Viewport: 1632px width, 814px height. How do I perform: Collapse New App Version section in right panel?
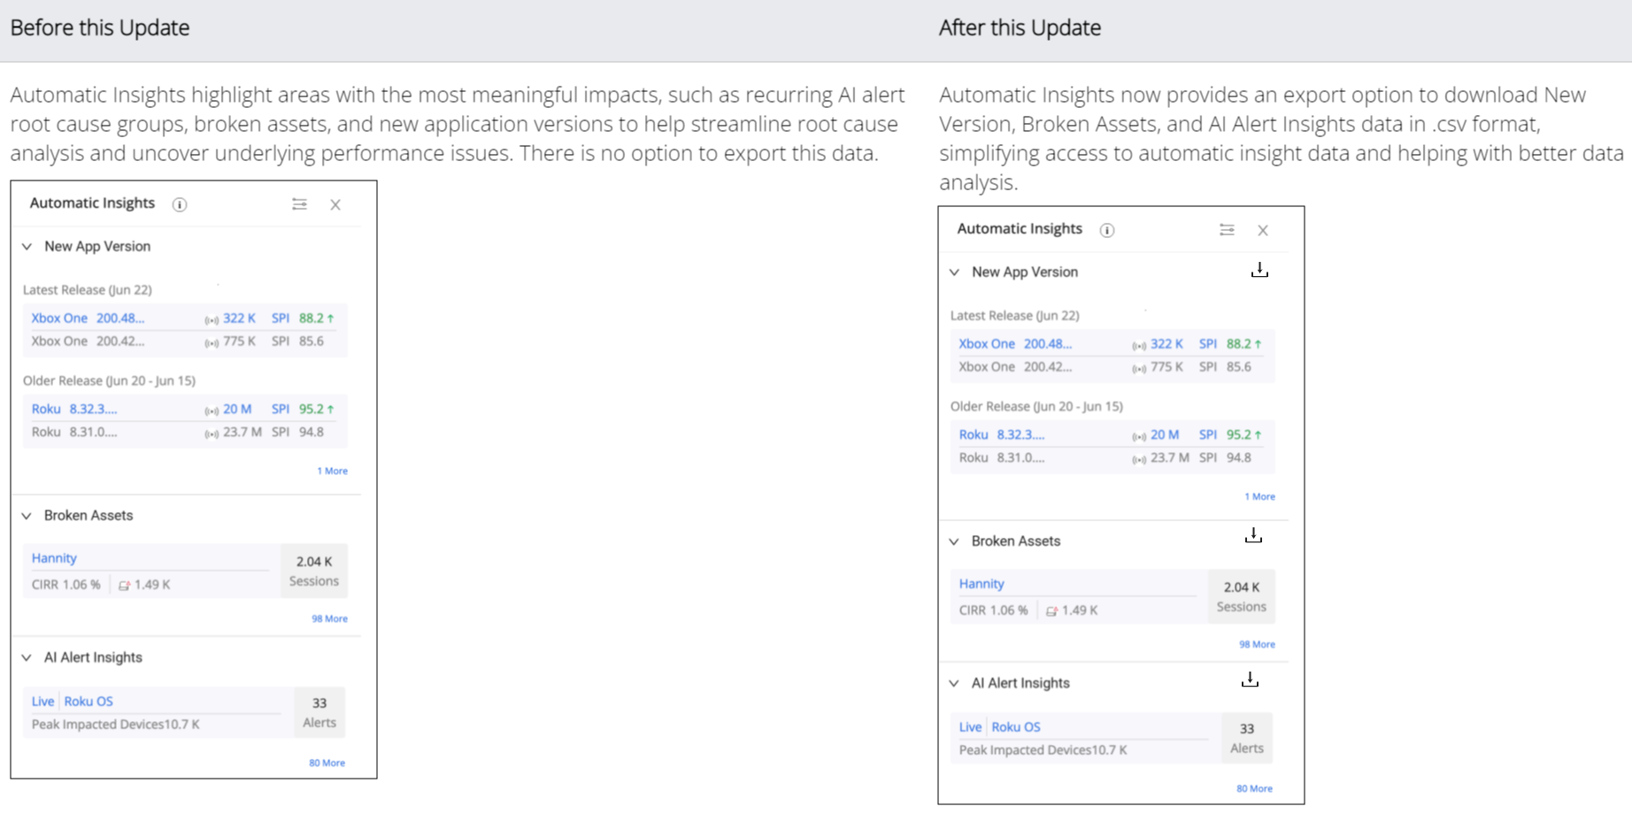point(954,273)
